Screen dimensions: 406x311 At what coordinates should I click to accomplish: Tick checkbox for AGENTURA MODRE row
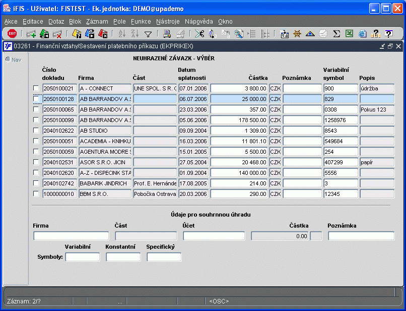[36, 152]
